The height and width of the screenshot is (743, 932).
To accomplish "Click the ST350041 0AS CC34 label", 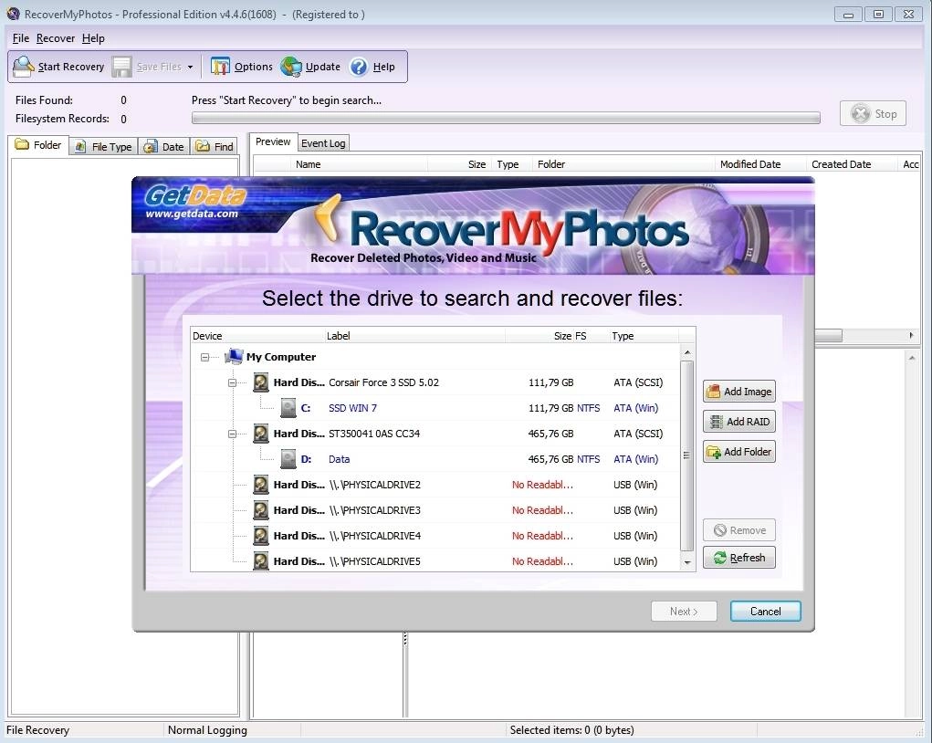I will click(374, 434).
